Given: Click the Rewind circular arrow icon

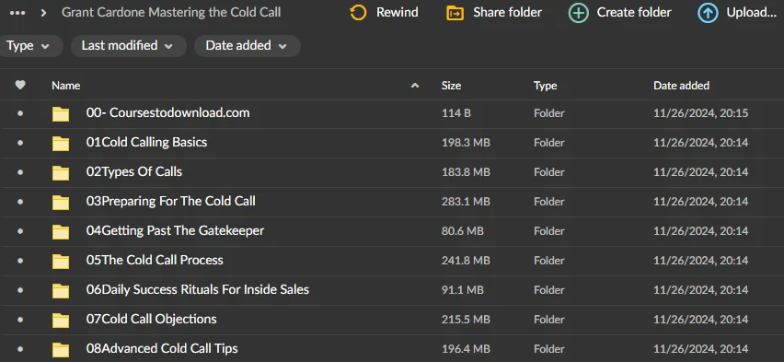Looking at the screenshot, I should (x=358, y=13).
